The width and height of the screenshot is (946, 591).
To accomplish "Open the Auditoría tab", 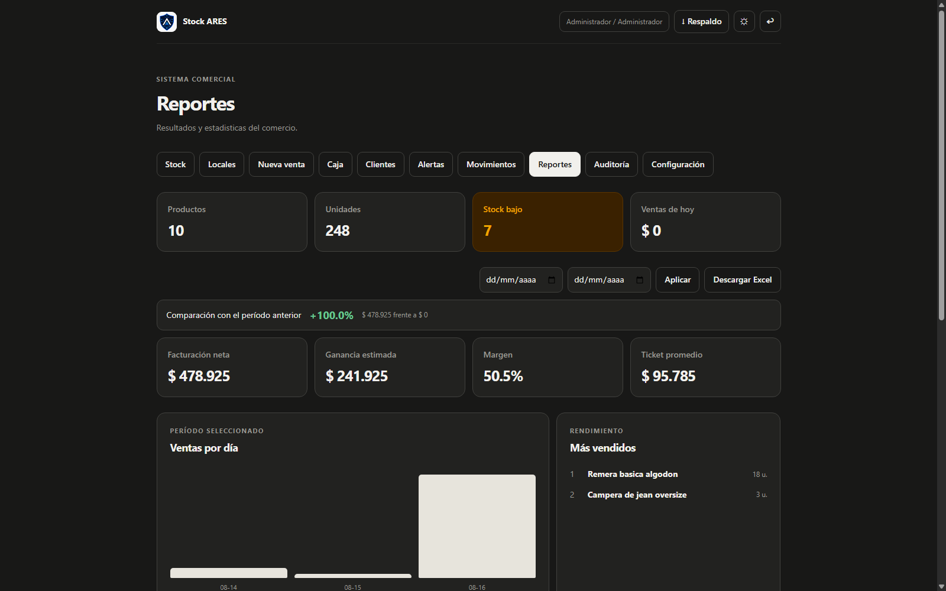I will [x=611, y=164].
